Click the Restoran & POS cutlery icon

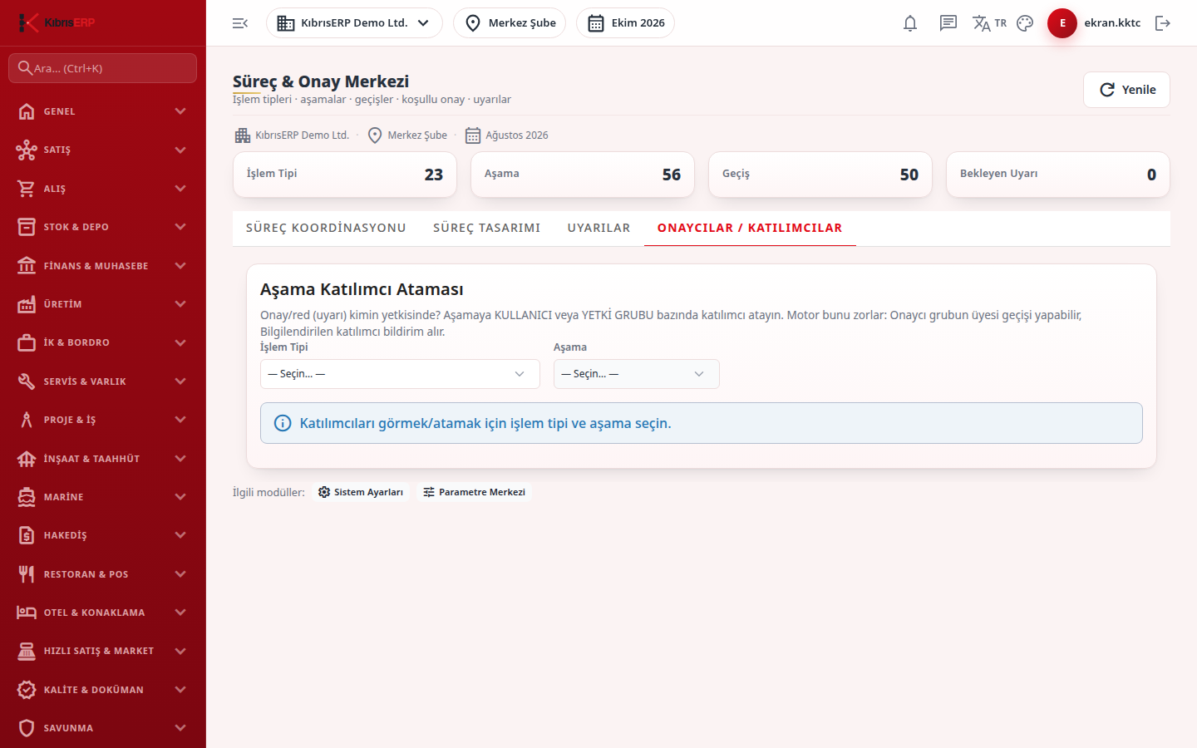[27, 574]
